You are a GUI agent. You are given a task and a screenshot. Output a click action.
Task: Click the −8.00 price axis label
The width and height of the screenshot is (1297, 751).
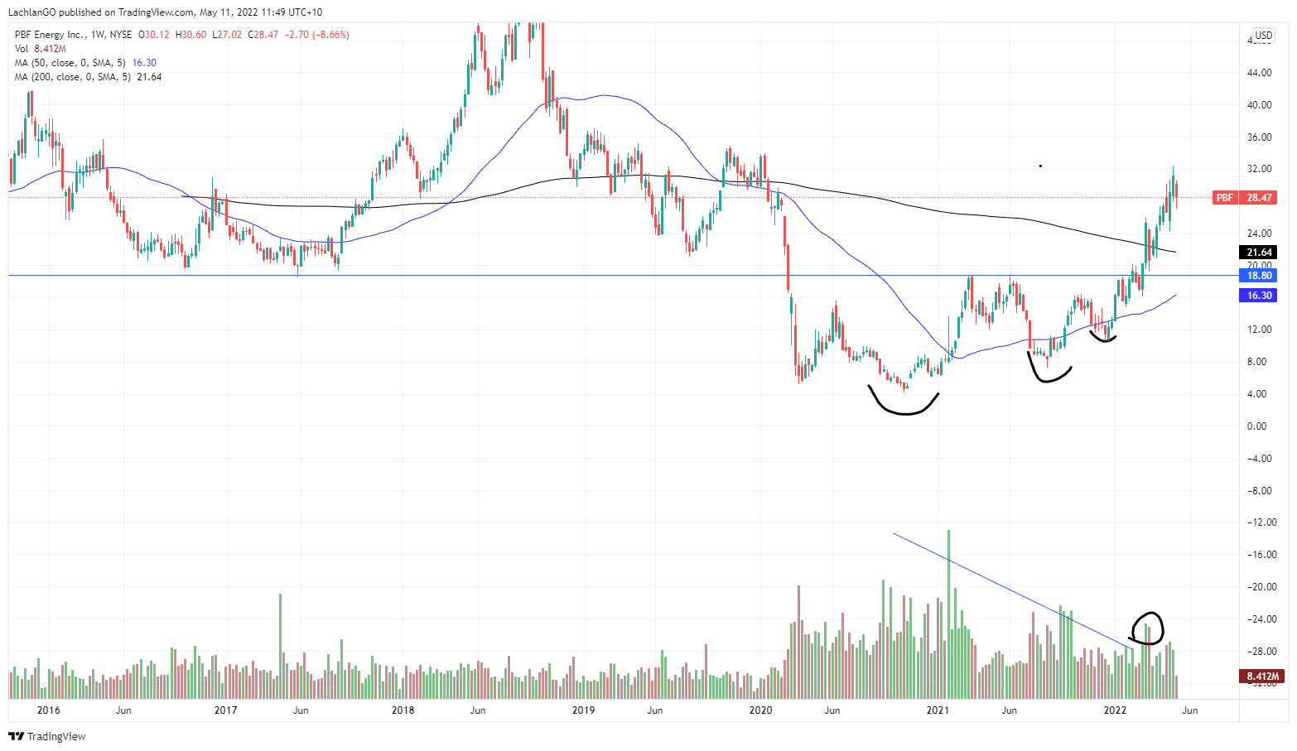[x=1259, y=491]
